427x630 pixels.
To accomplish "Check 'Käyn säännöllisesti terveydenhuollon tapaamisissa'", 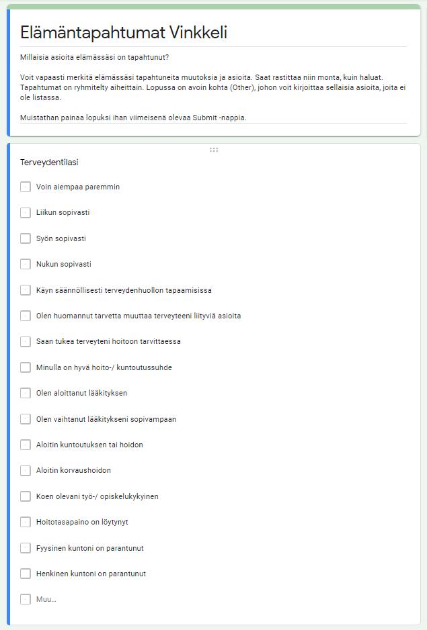I will click(26, 290).
